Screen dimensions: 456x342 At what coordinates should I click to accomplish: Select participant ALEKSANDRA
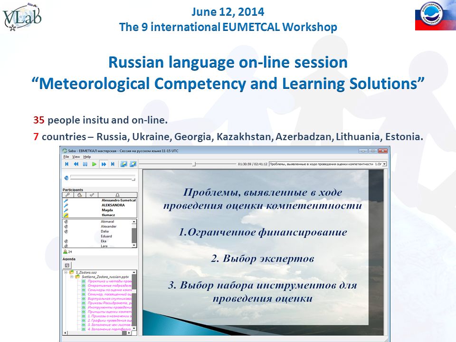113,205
